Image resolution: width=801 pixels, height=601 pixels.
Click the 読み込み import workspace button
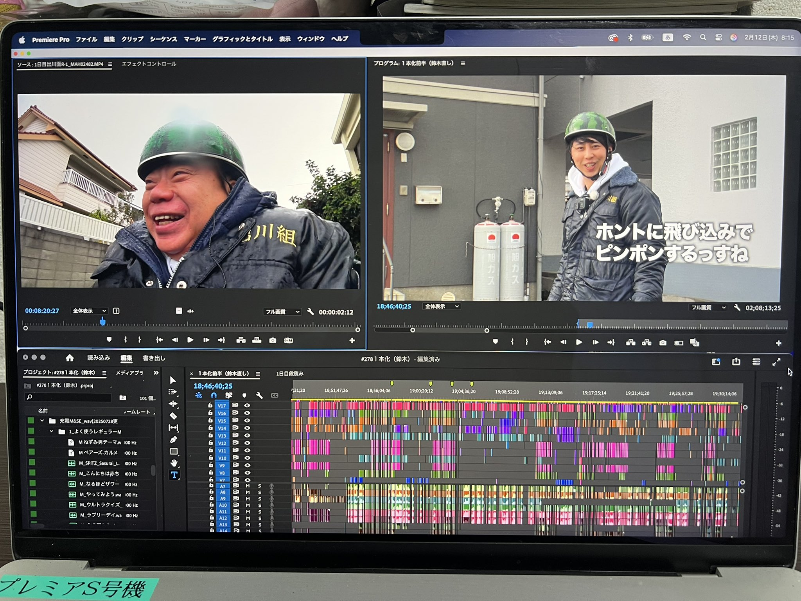point(99,358)
